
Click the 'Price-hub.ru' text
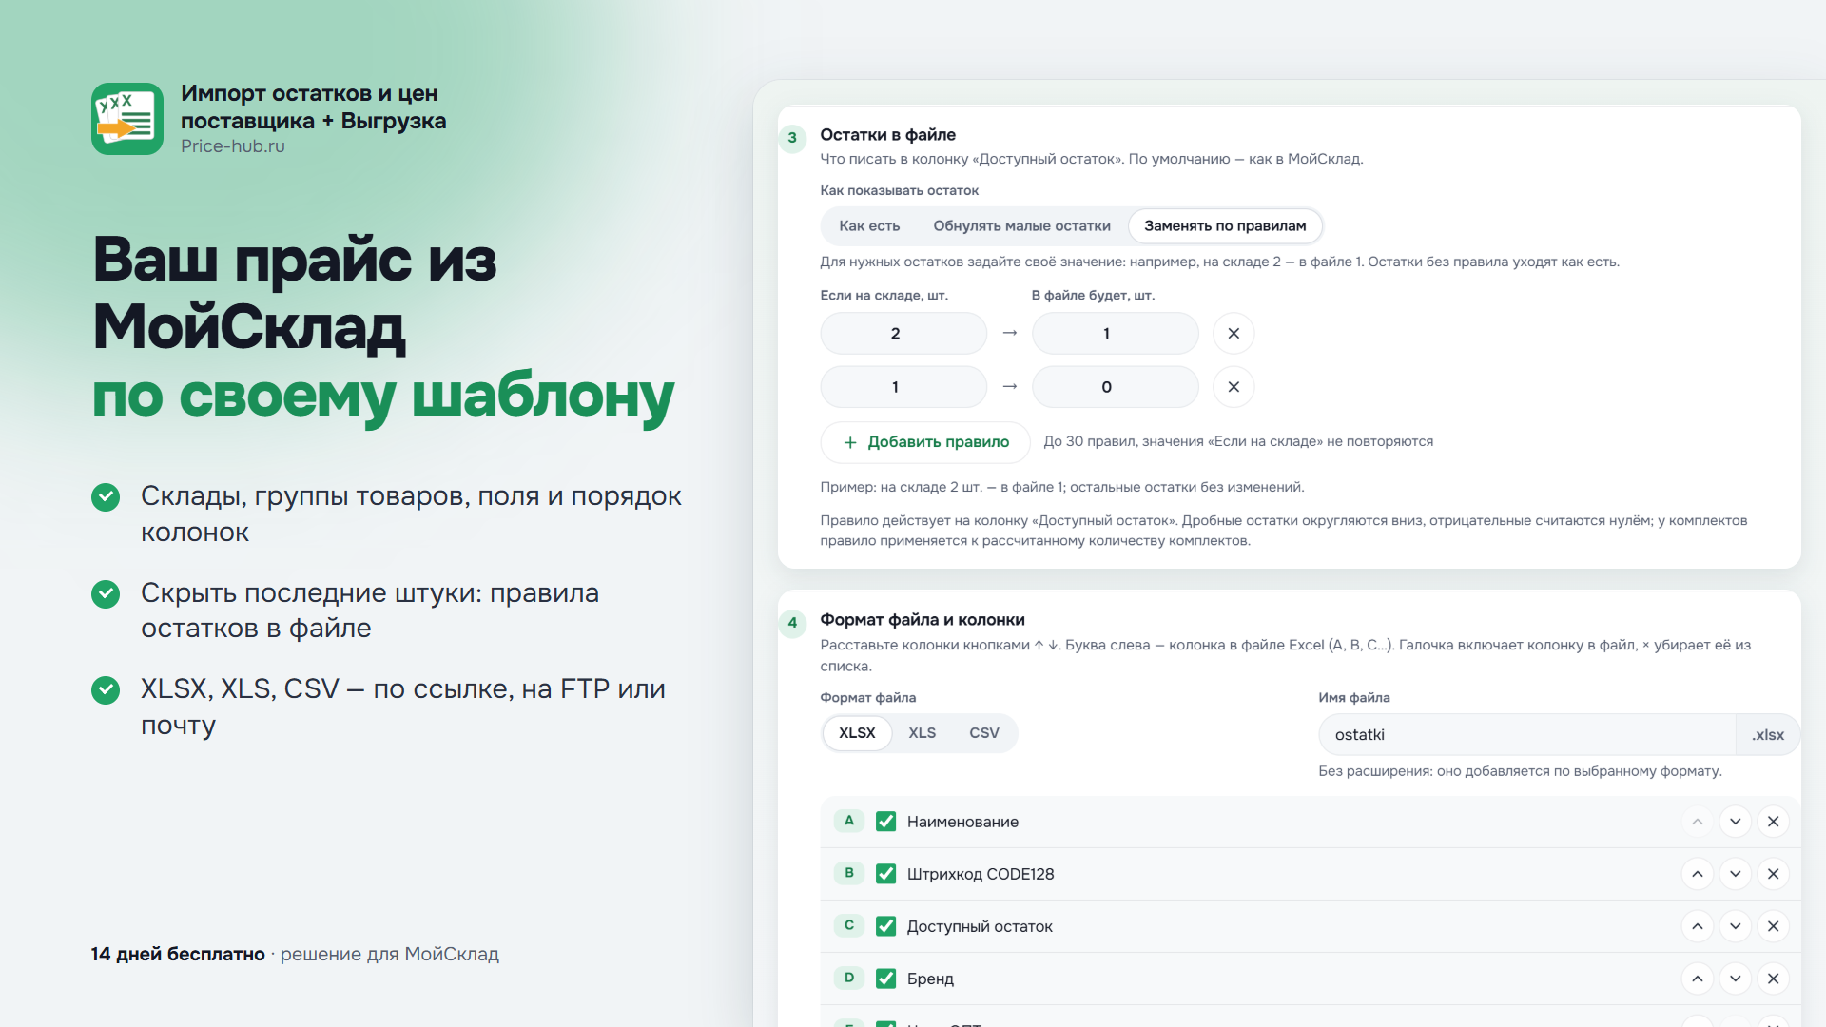[x=233, y=146]
